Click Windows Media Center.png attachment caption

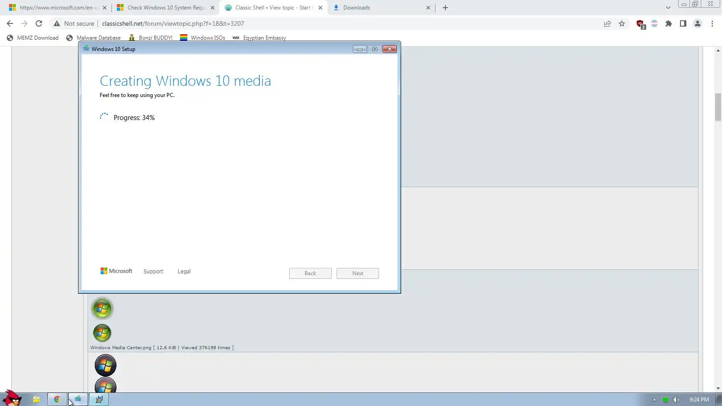(162, 348)
